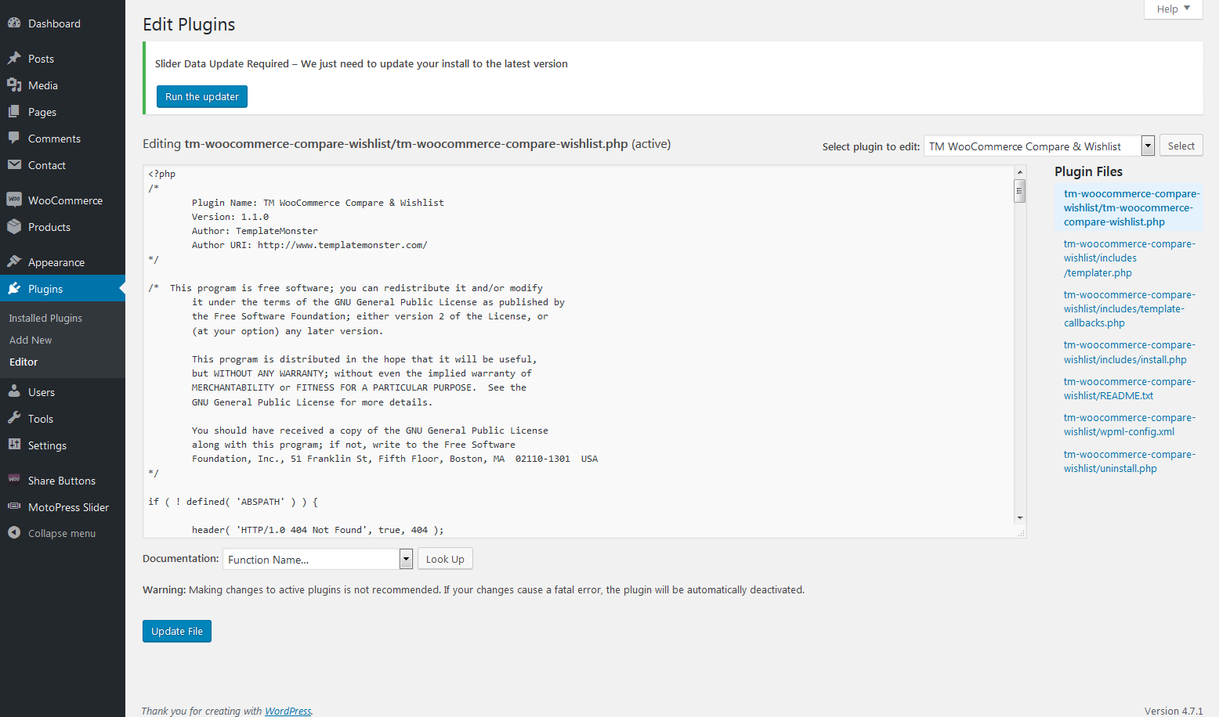Click the Users person icon
This screenshot has height=717, width=1219.
pos(14,392)
